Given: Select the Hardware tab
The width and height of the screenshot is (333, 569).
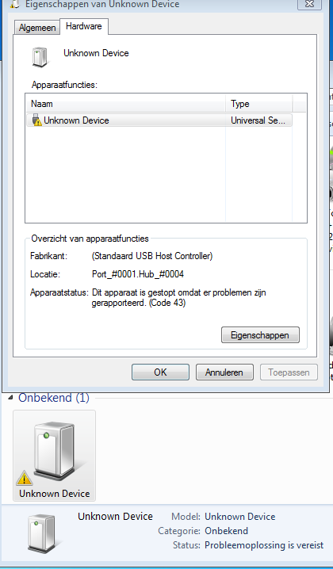Looking at the screenshot, I should click(84, 26).
